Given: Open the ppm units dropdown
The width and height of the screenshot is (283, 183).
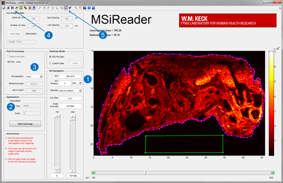Looking at the screenshot, I should (77, 83).
